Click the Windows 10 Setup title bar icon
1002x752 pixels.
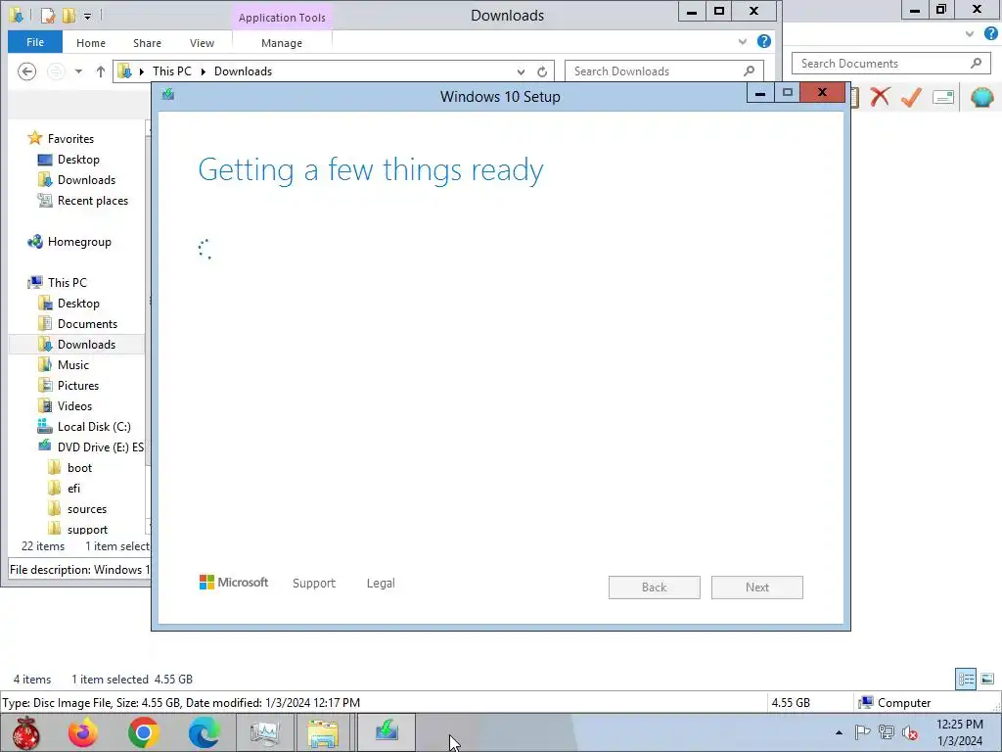pyautogui.click(x=168, y=95)
